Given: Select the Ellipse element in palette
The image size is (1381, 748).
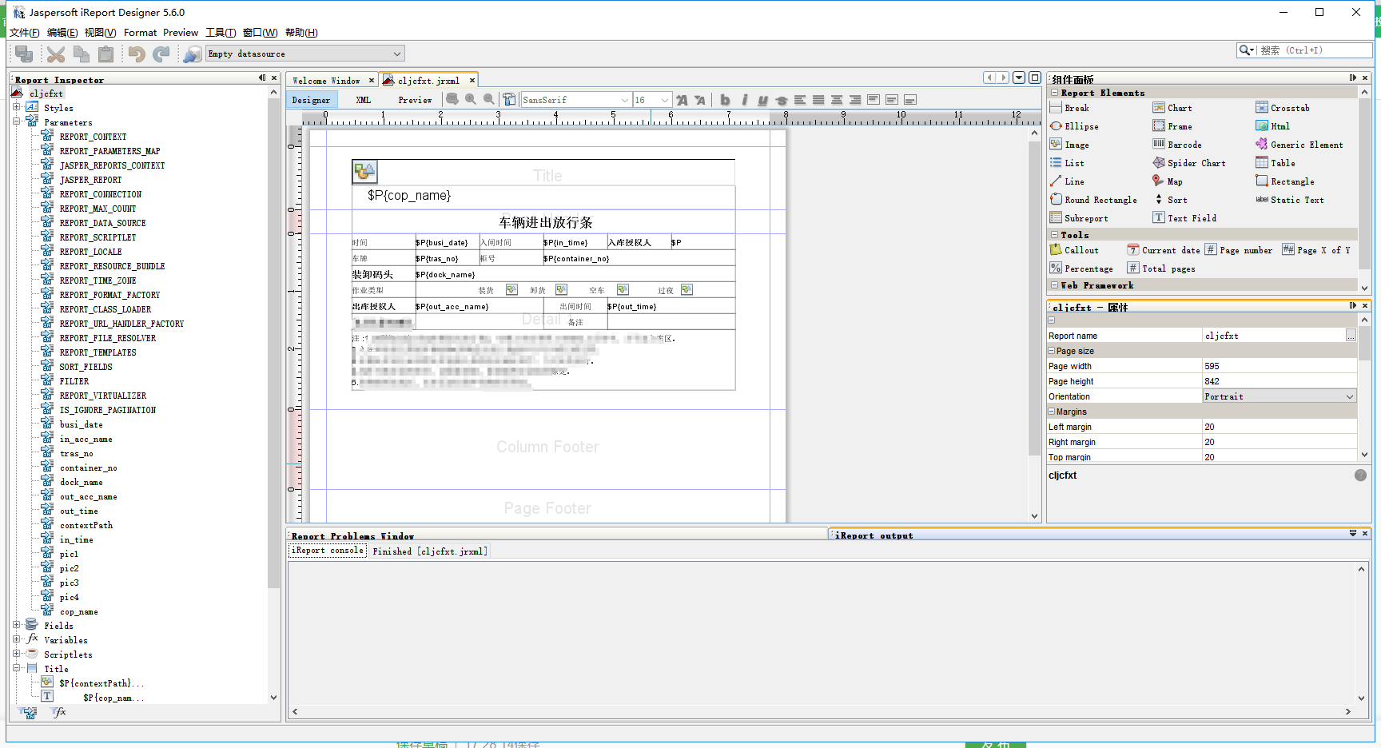Looking at the screenshot, I should pos(1074,126).
